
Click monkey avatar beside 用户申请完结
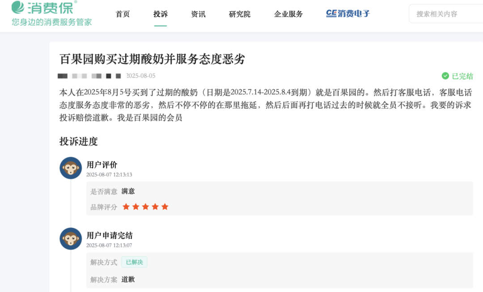71,239
